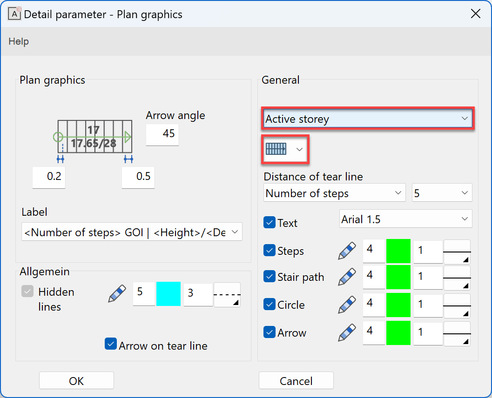The height and width of the screenshot is (398, 492).
Task: Uncheck the Text checkbox
Action: 270,223
